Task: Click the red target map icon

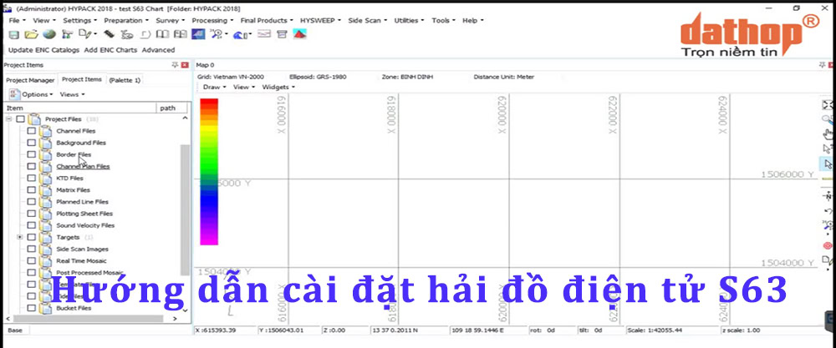Action: (828, 246)
